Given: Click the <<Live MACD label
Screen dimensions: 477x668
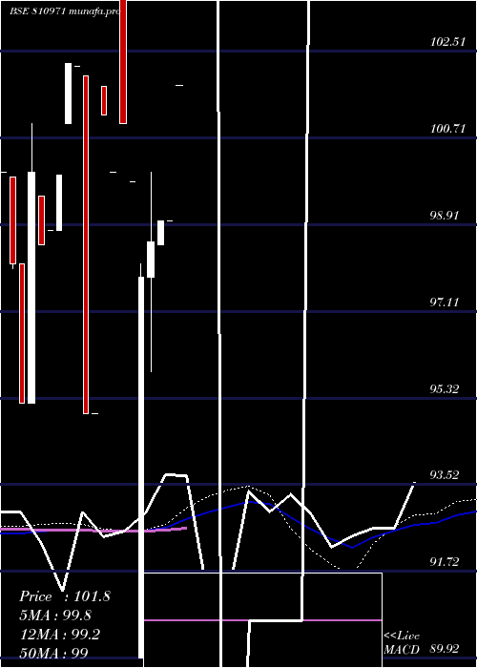Looking at the screenshot, I should (x=402, y=643).
